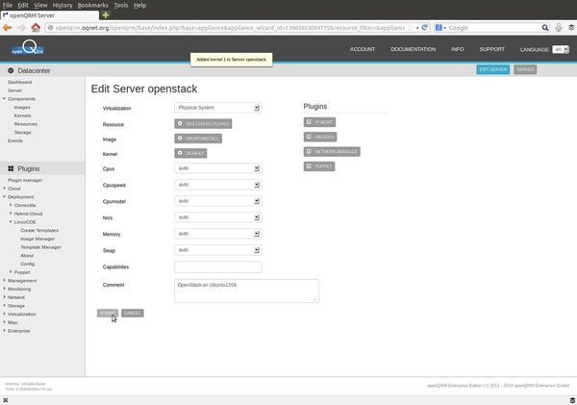577x405 pixels.
Task: Select the openQRM Server browser tab
Action: point(50,15)
